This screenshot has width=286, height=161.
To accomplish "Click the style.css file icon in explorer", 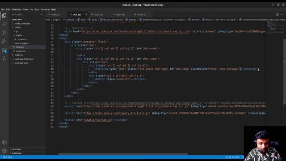I will pyautogui.click(x=16, y=39).
